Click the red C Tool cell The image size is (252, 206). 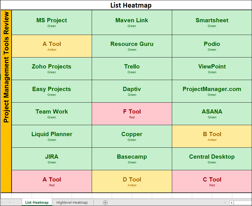pos(212,181)
